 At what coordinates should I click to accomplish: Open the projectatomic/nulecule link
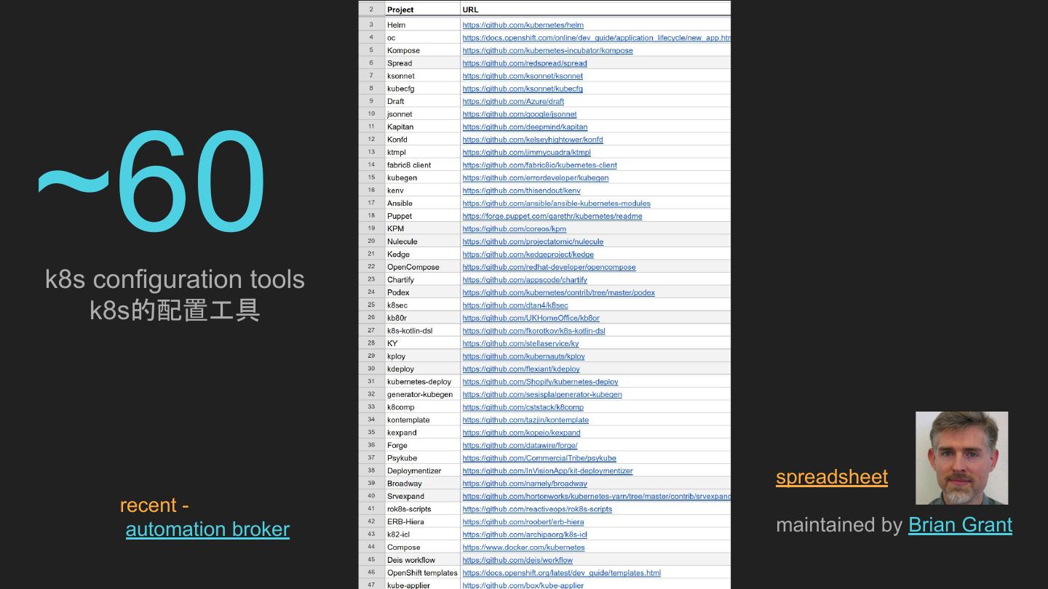533,241
